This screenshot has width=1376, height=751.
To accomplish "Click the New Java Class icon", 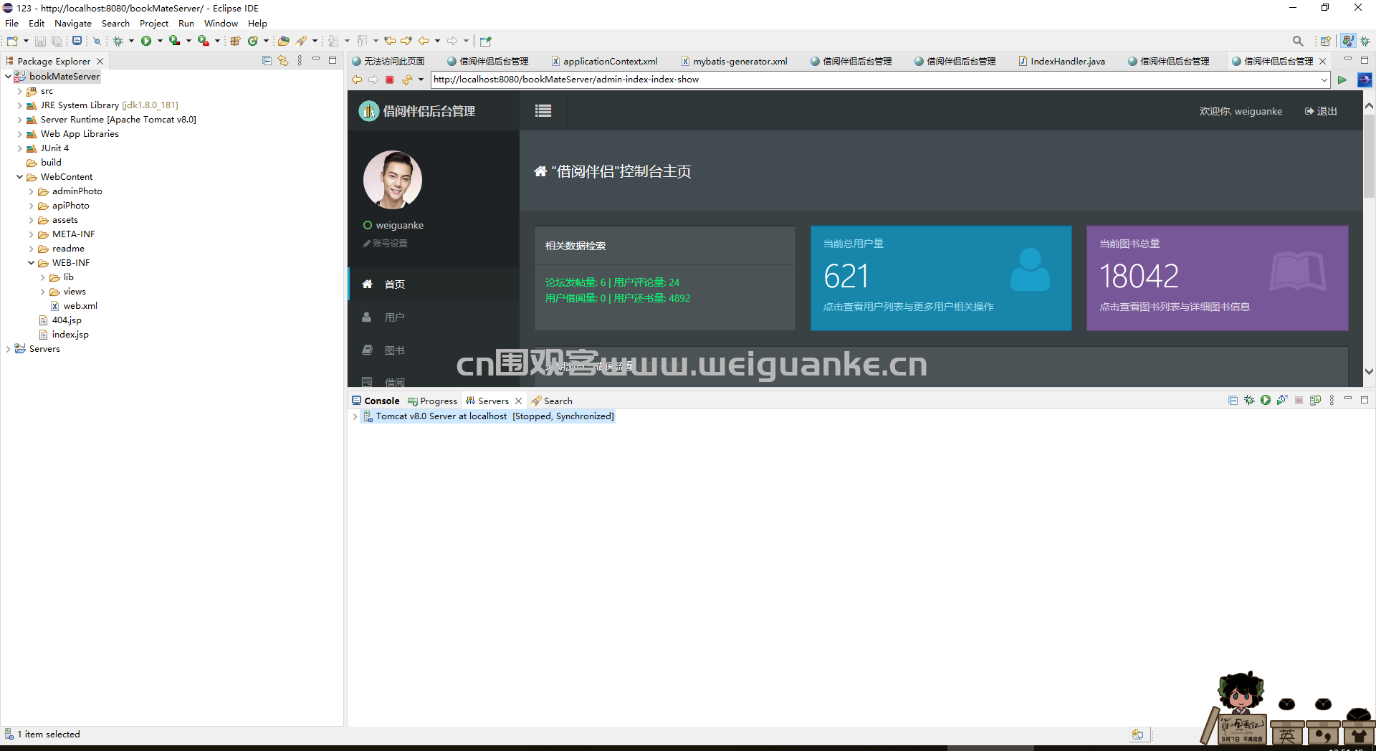I will (253, 41).
